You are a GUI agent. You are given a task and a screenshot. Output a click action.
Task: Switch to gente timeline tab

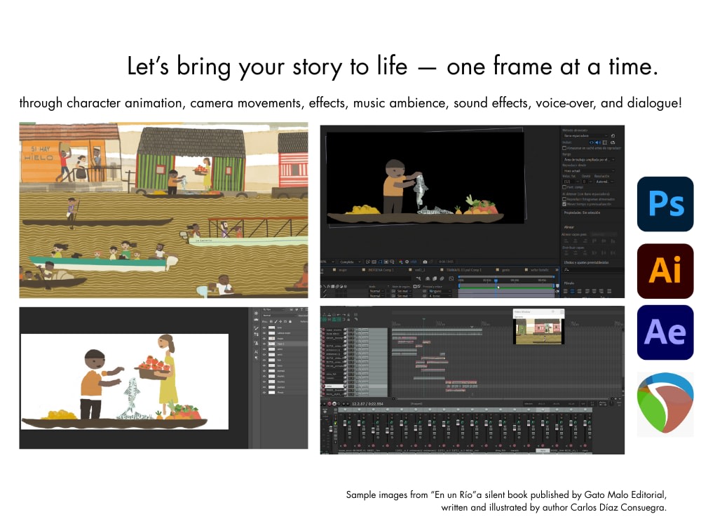(x=505, y=270)
